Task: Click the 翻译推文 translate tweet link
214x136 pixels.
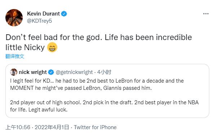Action: (15, 56)
